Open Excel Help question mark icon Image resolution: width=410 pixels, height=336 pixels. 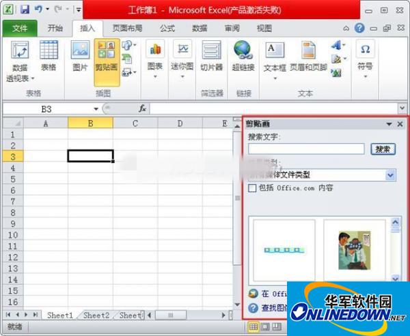coord(359,28)
